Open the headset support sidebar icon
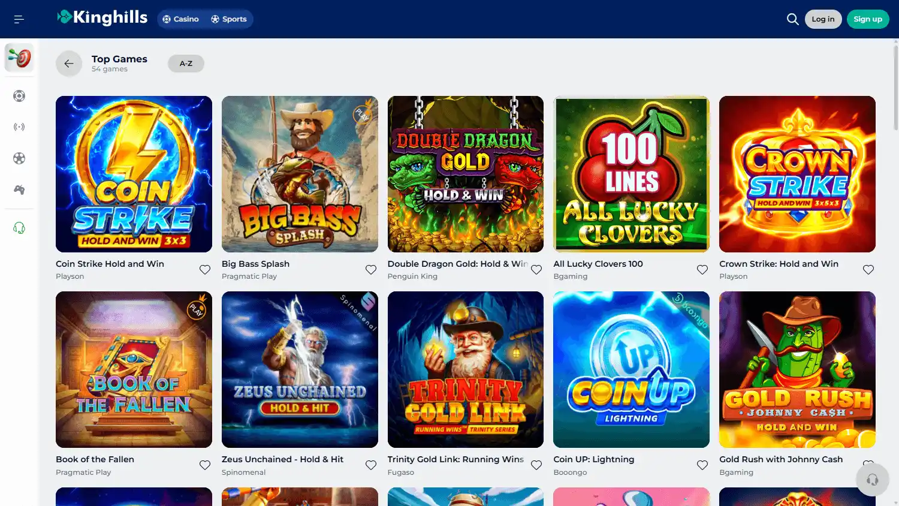899x506 pixels. point(19,228)
